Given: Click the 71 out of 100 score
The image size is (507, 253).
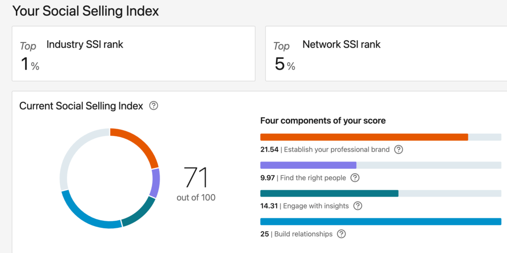Looking at the screenshot, I should (196, 183).
